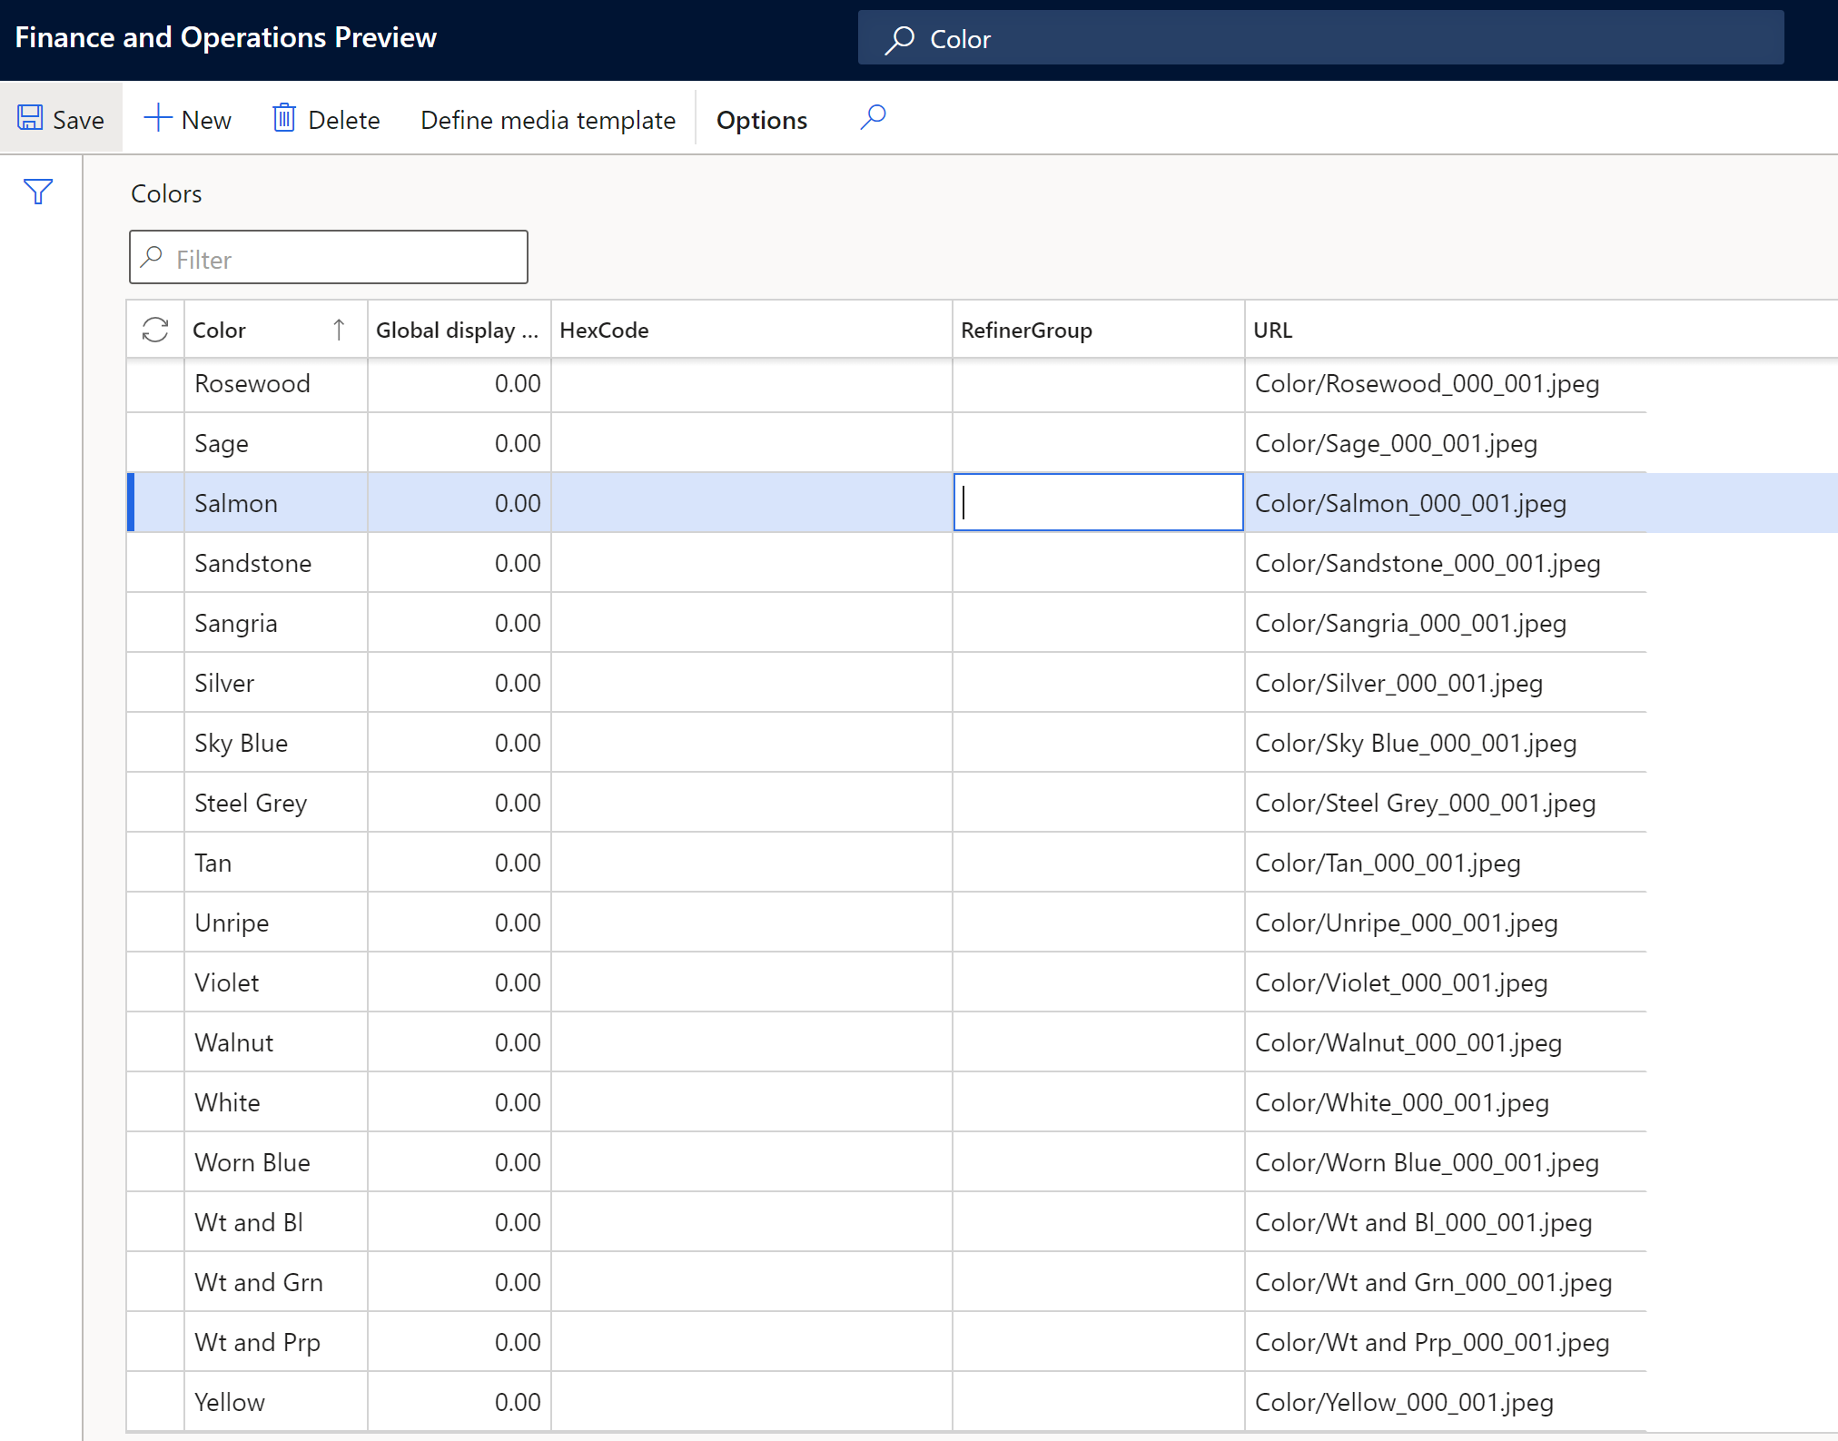Click the Colors page Filter input
1838x1441 pixels.
(x=327, y=257)
